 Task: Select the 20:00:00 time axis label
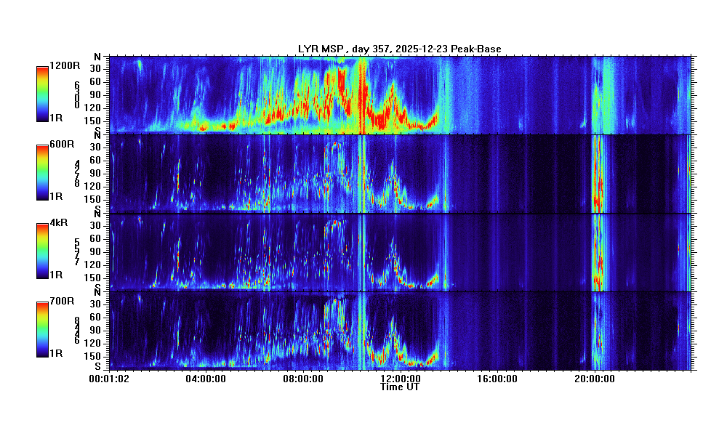click(x=594, y=379)
